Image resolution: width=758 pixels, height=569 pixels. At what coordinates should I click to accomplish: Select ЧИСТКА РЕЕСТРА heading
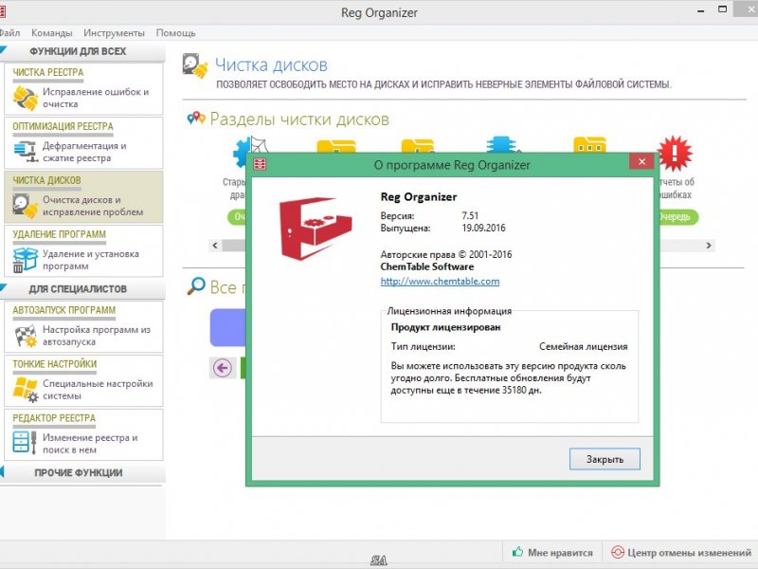[x=48, y=73]
